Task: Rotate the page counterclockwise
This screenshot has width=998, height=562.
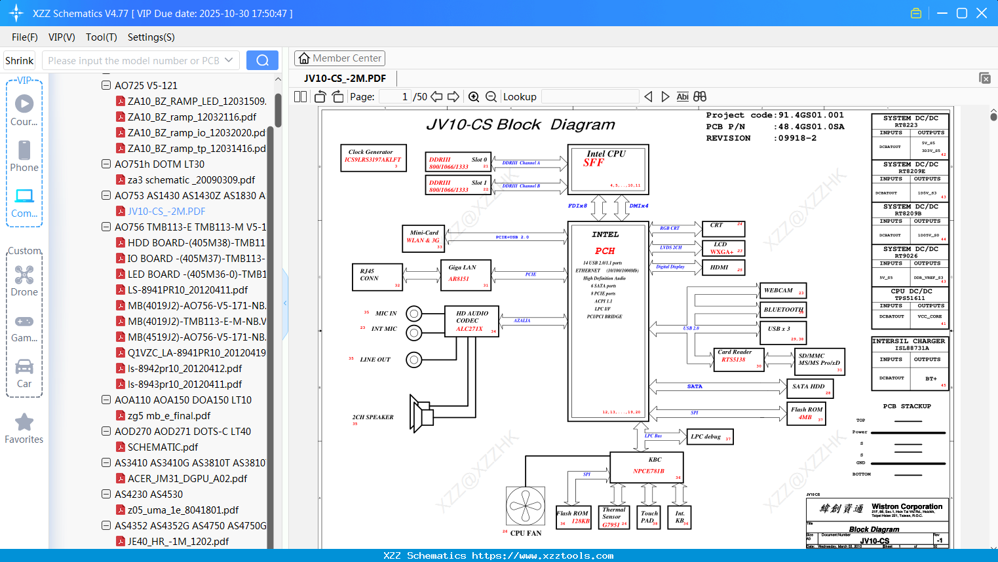Action: click(x=320, y=96)
